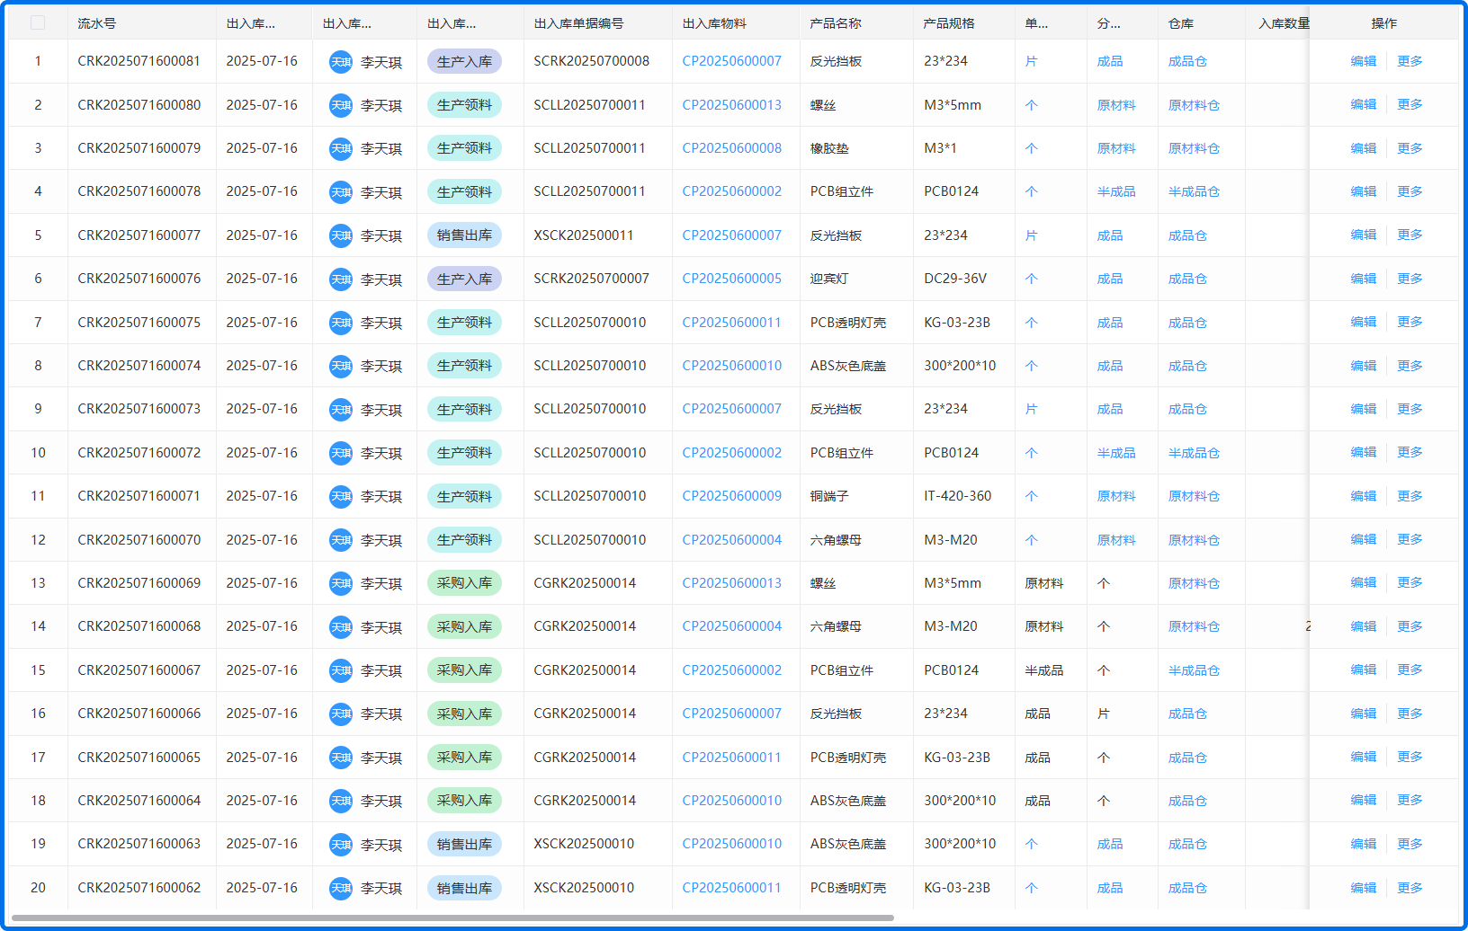Click 李天琪's avatar on row CRK2025071600069
Screen dimensions: 1468x931
tap(340, 582)
